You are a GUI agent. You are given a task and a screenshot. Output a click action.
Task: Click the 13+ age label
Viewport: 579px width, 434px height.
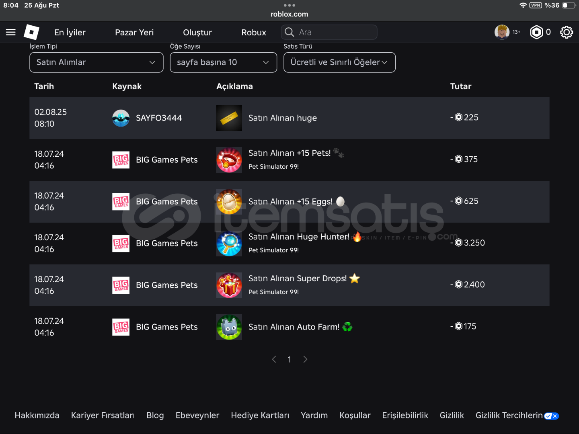tap(516, 32)
